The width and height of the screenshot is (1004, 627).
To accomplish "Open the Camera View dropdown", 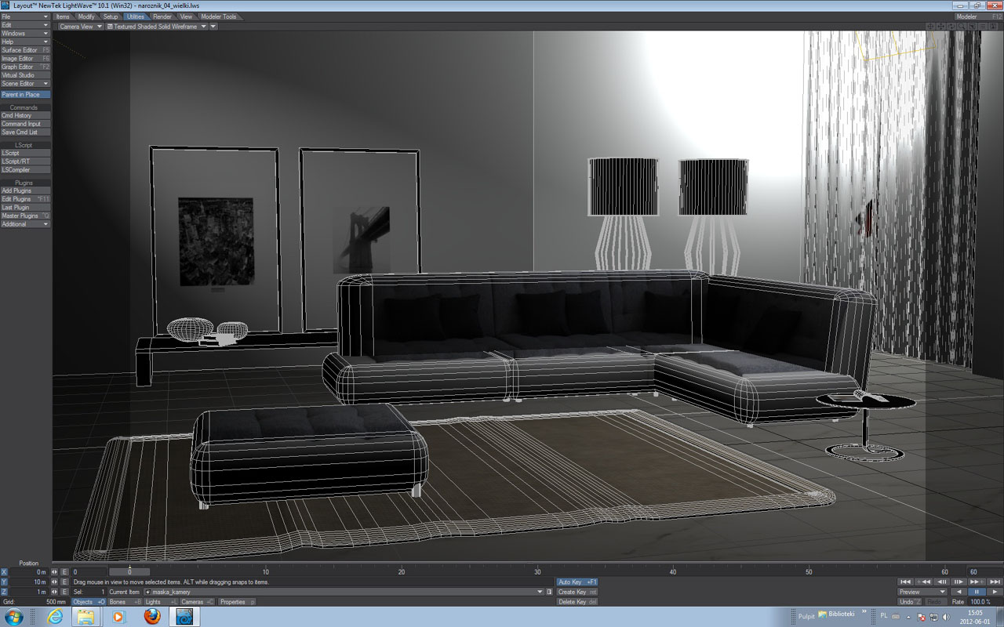I will 79,27.
